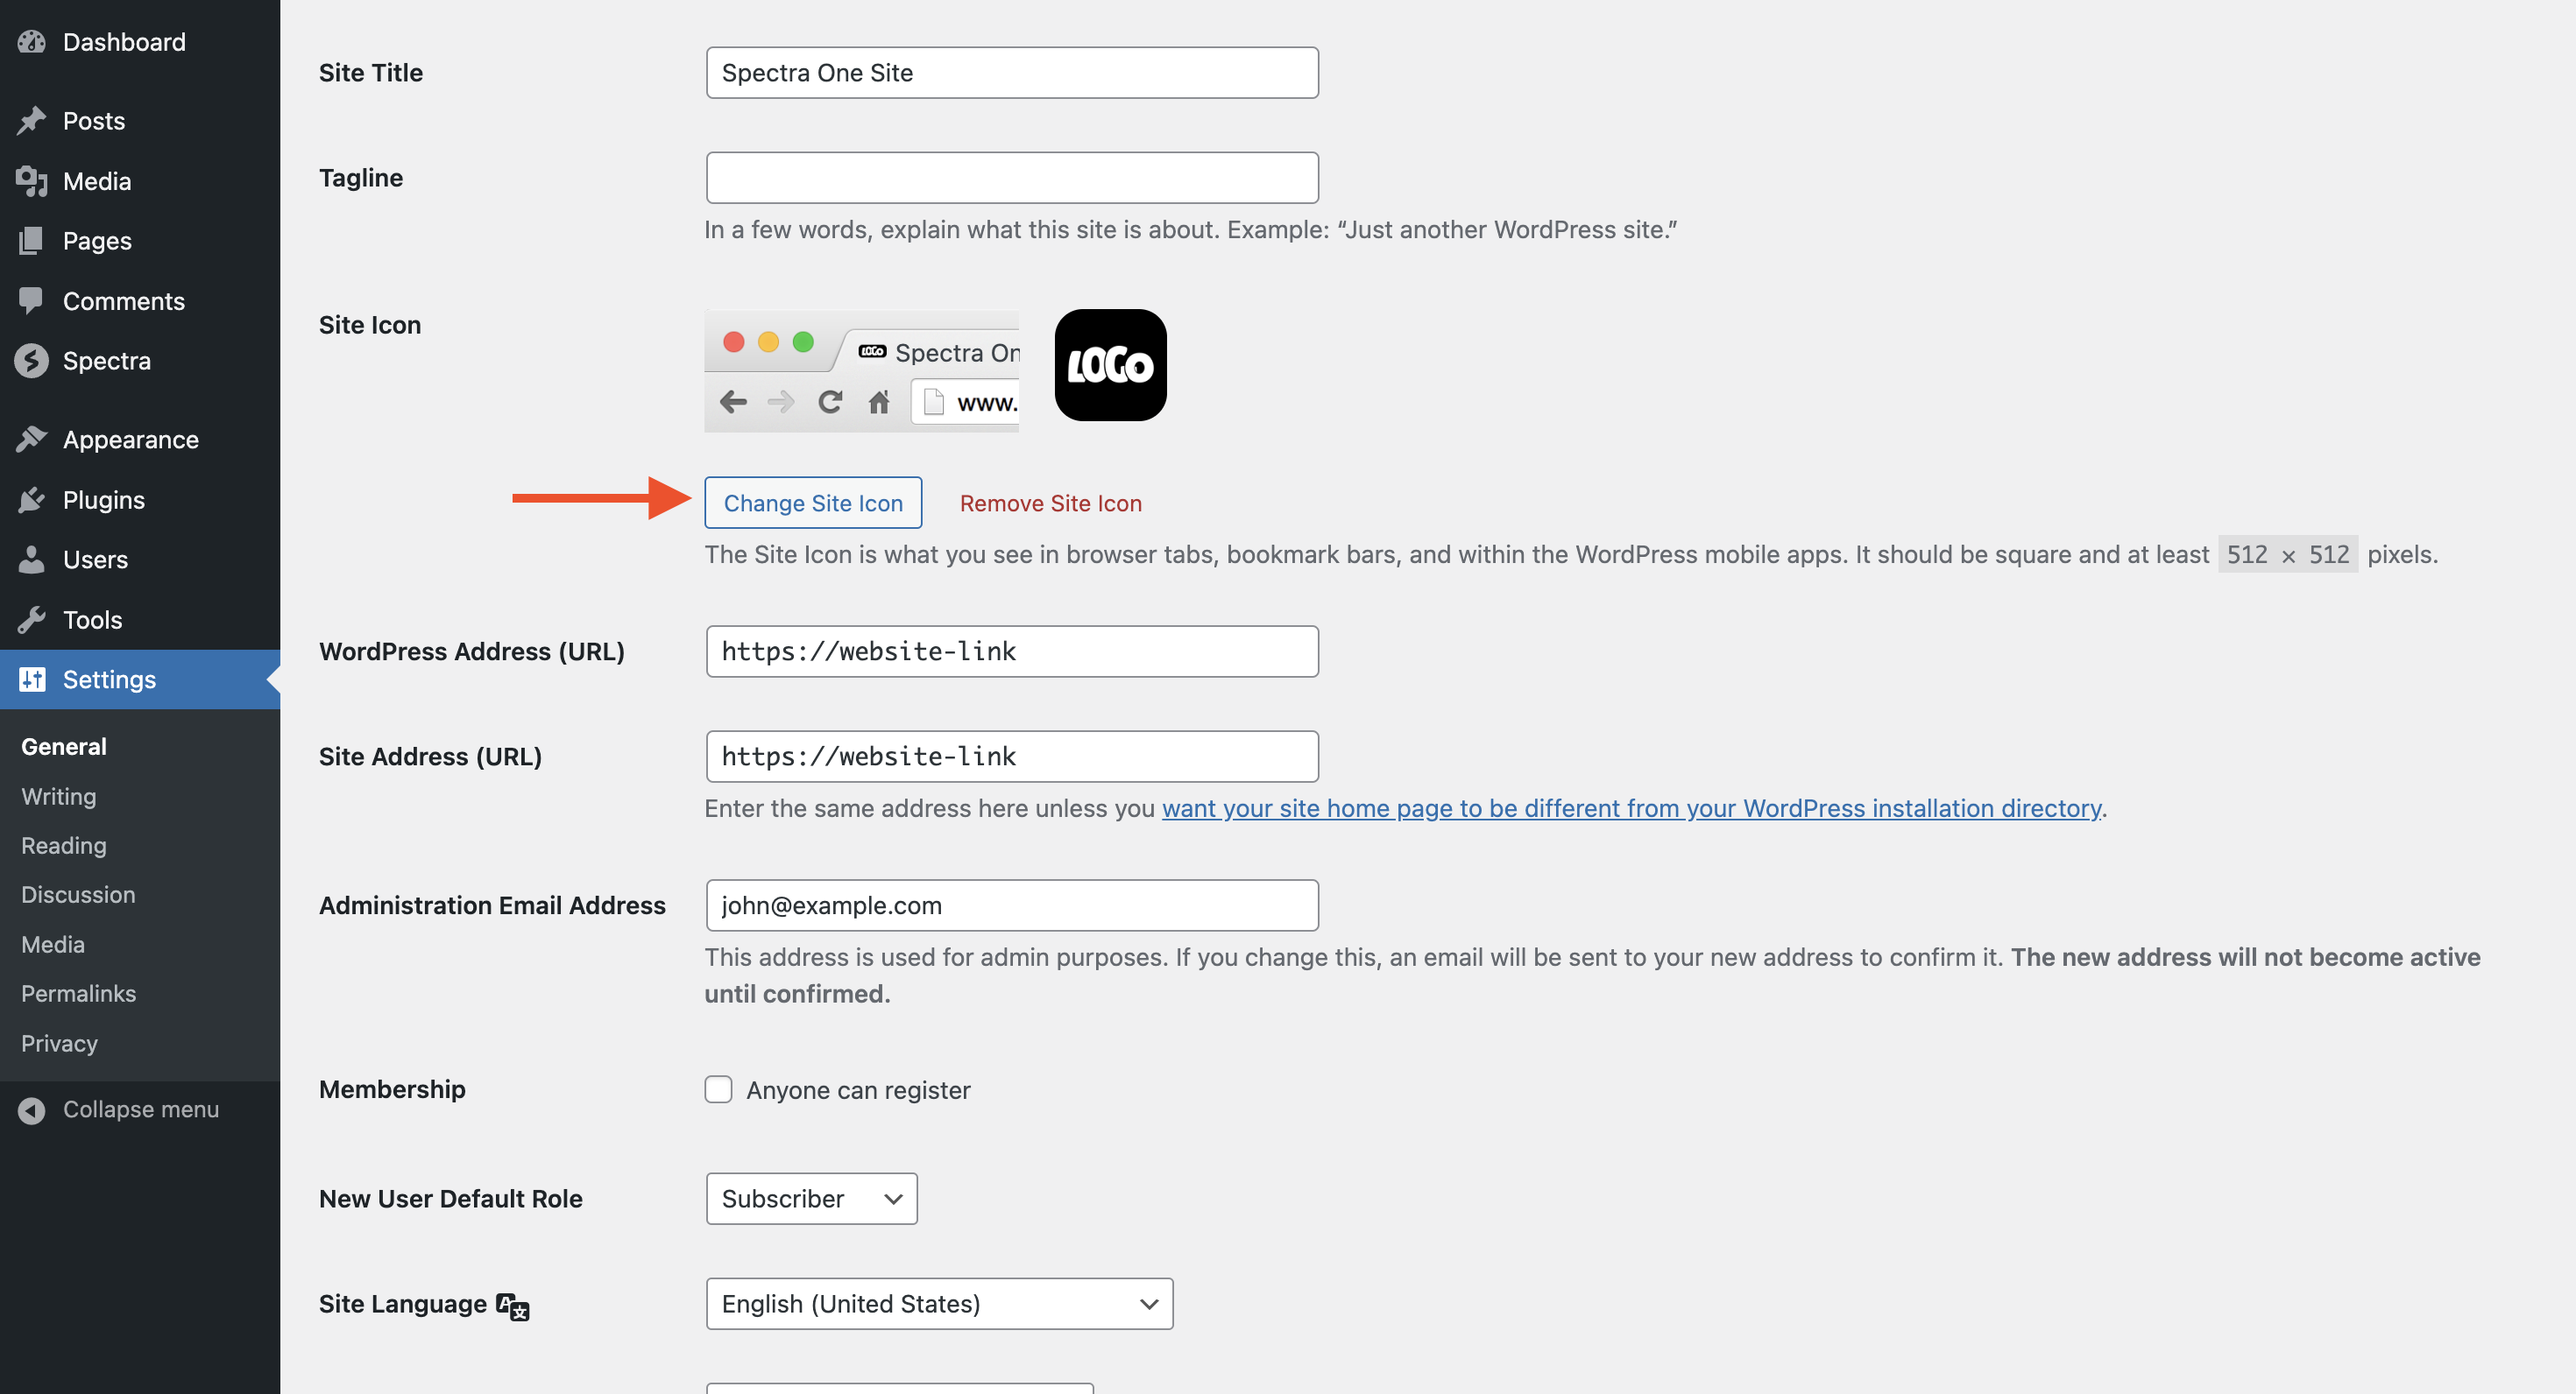
Task: Click the Tools wrench icon
Action: 32,620
